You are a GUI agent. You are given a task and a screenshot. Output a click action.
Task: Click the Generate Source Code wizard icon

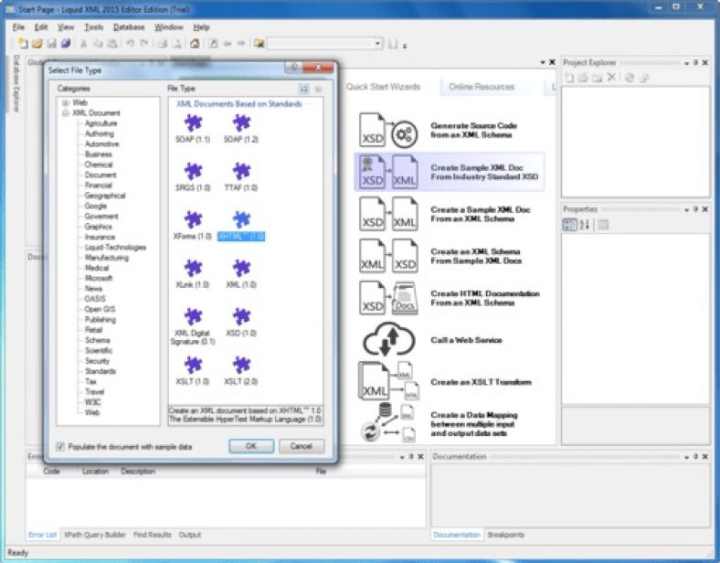pyautogui.click(x=386, y=131)
